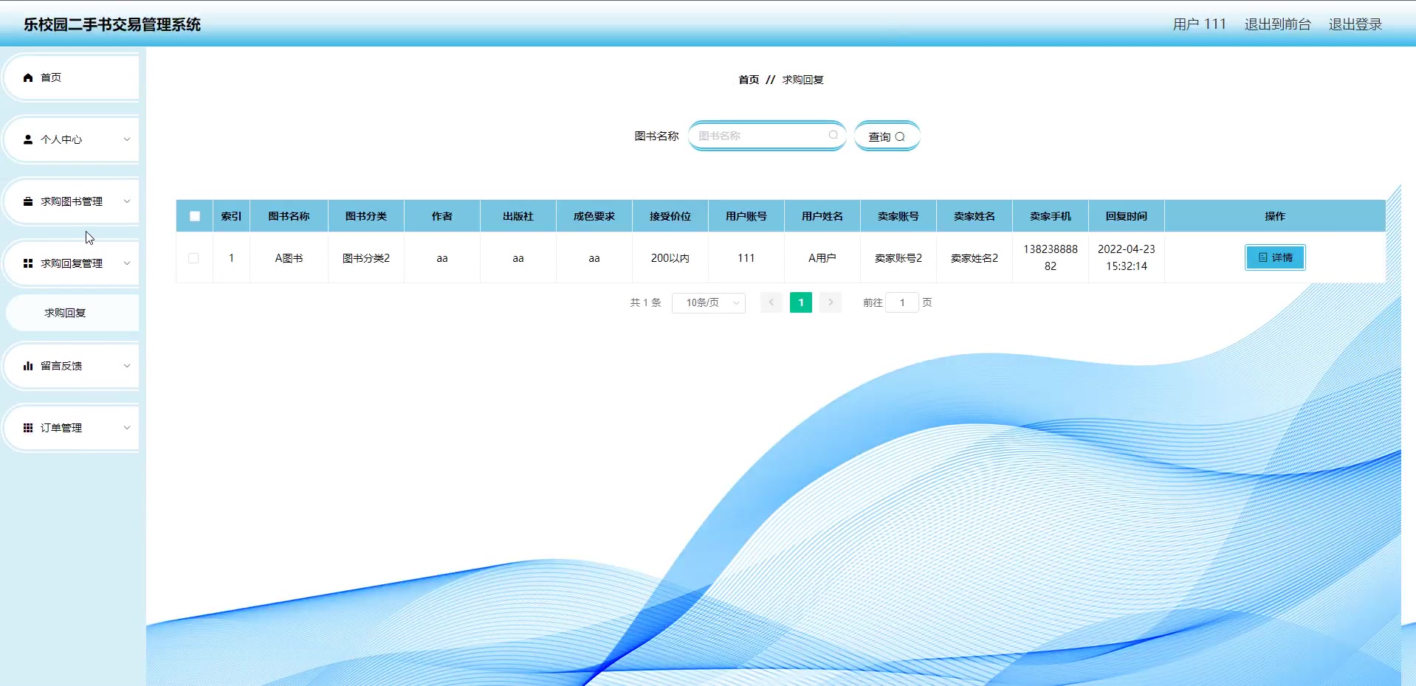This screenshot has height=686, width=1416.
Task: Open the 10条/页 page size dropdown
Action: 709,302
